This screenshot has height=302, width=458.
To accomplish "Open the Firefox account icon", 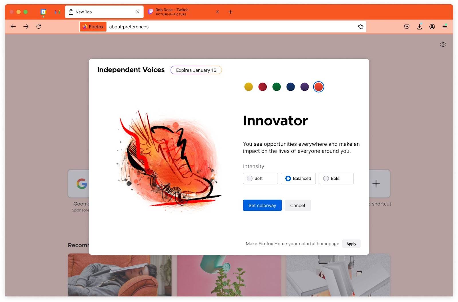I will coord(432,27).
